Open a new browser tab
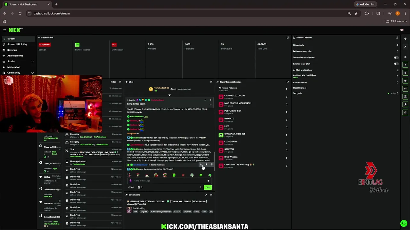The height and width of the screenshot is (230, 410). [x=56, y=4]
